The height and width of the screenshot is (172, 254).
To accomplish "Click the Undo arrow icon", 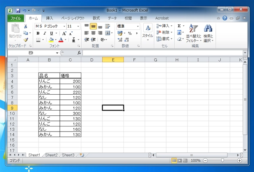I will 25,11.
